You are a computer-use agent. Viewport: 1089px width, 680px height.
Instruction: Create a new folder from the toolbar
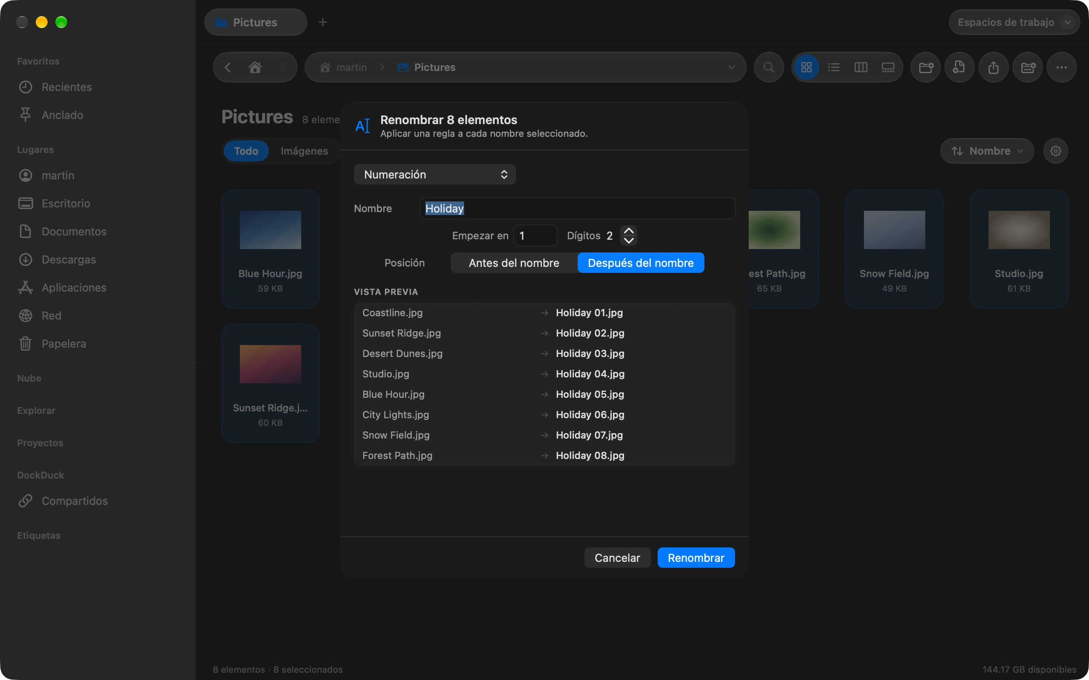click(x=926, y=68)
